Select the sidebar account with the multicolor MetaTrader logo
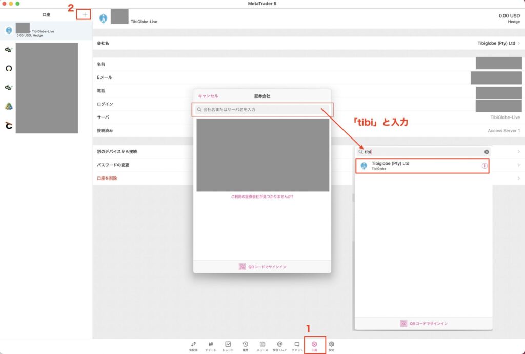 9,107
